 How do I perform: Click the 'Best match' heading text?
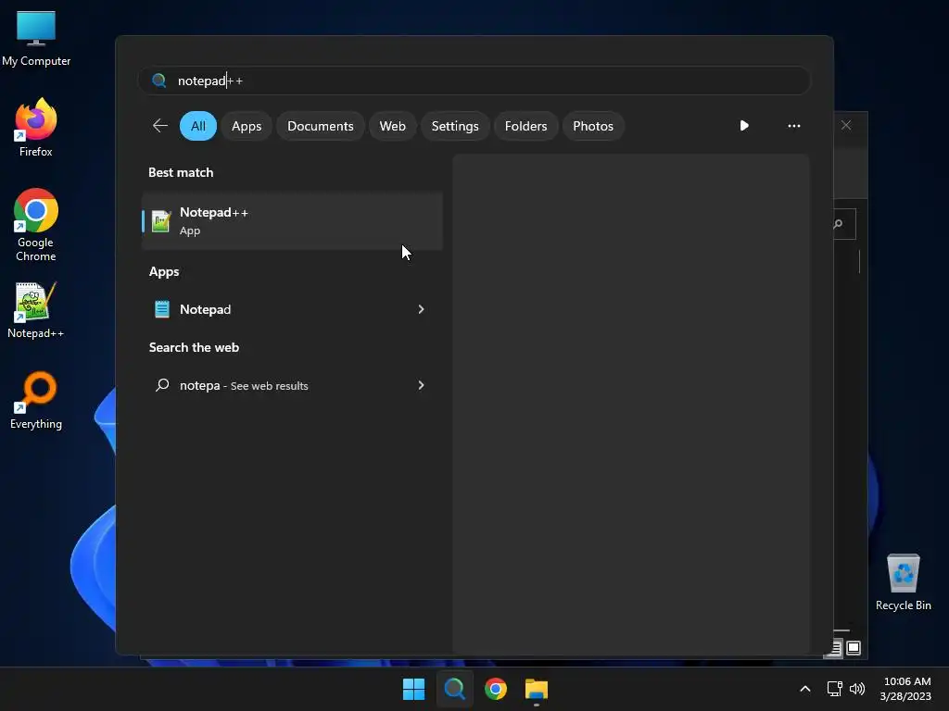tap(181, 172)
